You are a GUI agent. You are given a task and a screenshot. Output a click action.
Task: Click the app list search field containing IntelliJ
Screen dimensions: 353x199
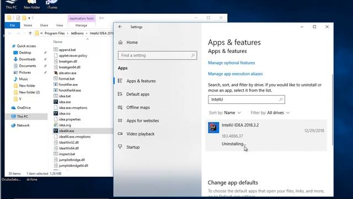point(247,99)
